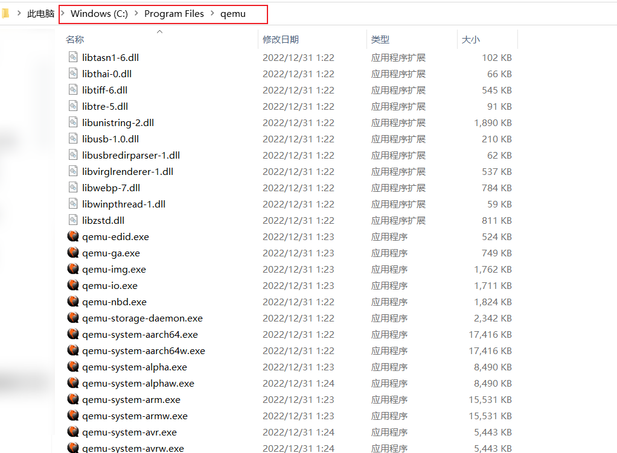Expand chevron after Program Files breadcrumb

coord(213,13)
